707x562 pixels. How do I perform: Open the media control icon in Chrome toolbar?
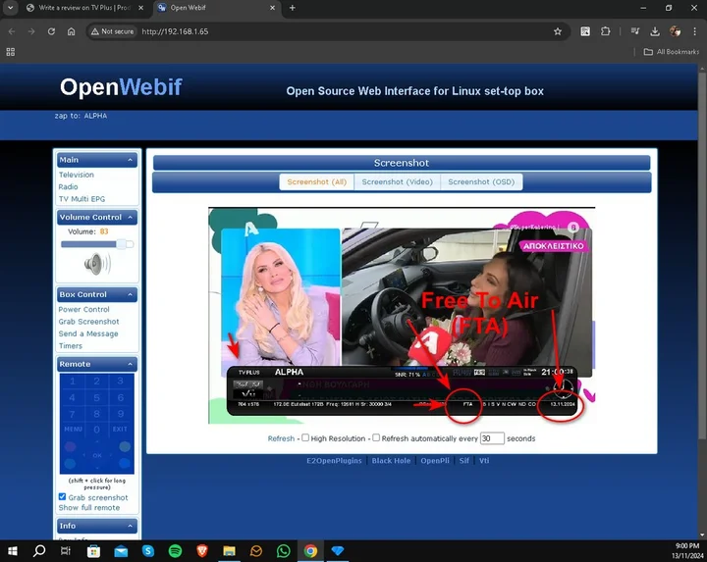(x=635, y=31)
